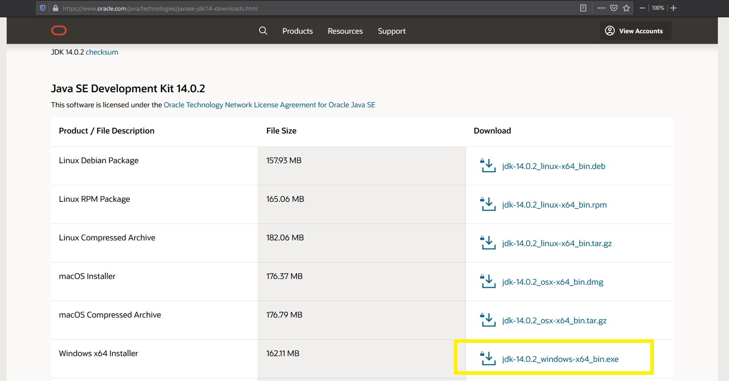Expand the Support menu
729x381 pixels.
tap(392, 31)
